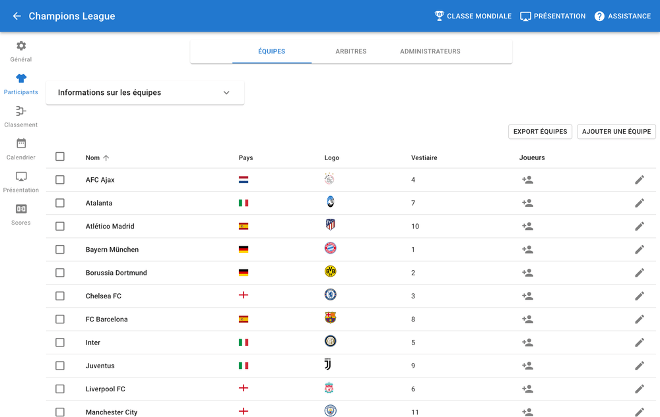The height and width of the screenshot is (417, 660).
Task: Open Scores section in sidebar
Action: [20, 215]
